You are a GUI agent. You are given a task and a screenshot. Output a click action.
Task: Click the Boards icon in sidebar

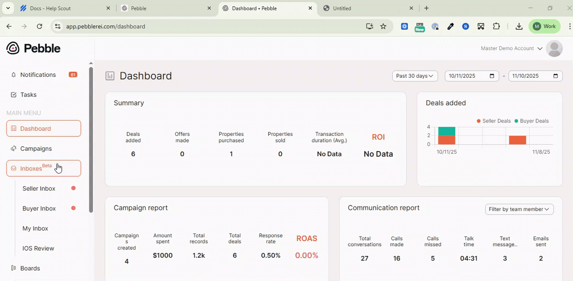pos(14,268)
